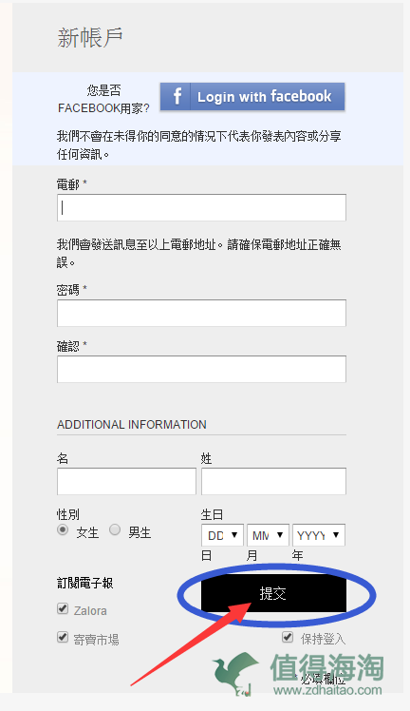Click the 名 first name field
The width and height of the screenshot is (410, 711).
[126, 481]
